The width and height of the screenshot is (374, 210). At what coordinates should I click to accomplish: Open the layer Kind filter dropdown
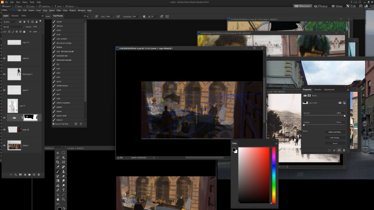pos(10,22)
